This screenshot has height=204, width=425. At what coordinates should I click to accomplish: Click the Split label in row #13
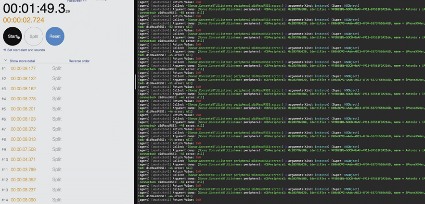57,190
